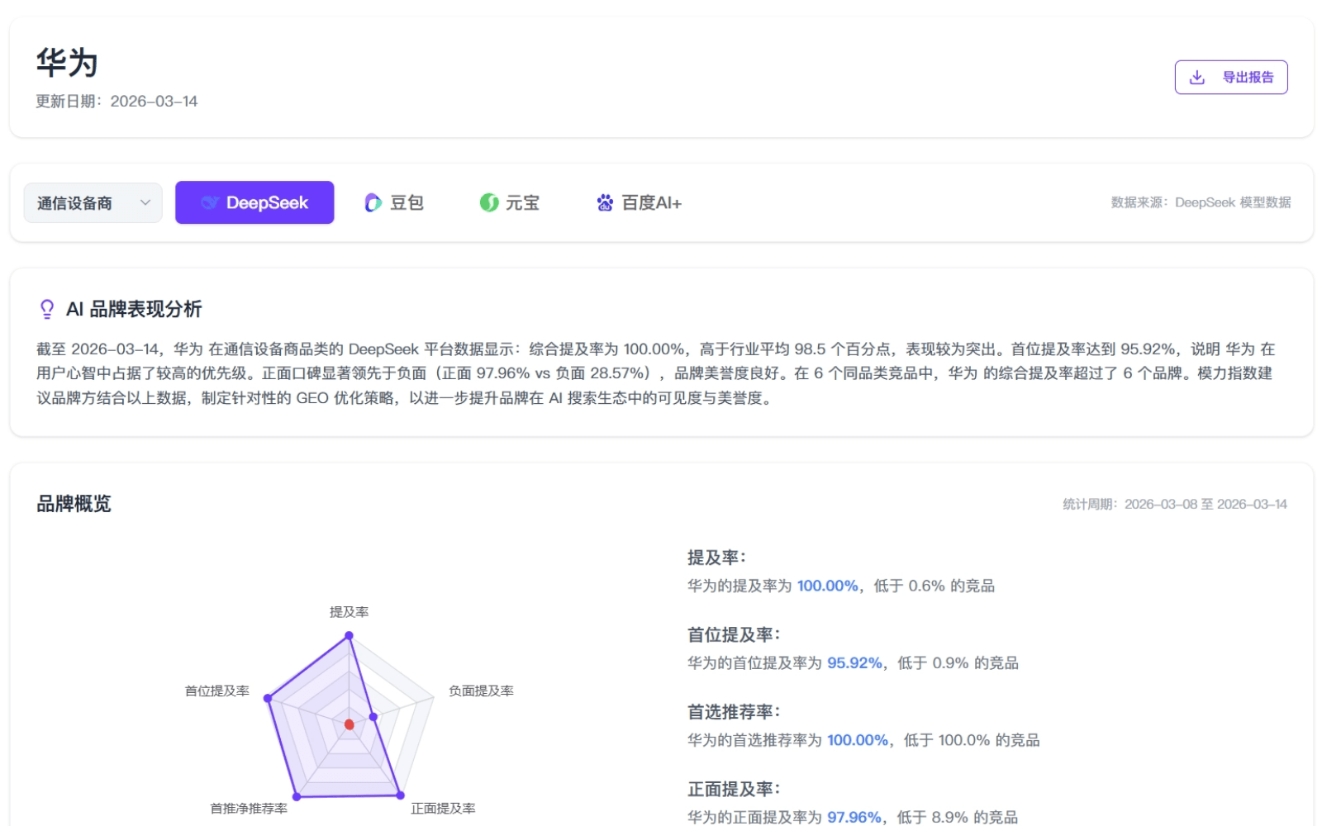Expand the category selector chevron

pos(145,202)
